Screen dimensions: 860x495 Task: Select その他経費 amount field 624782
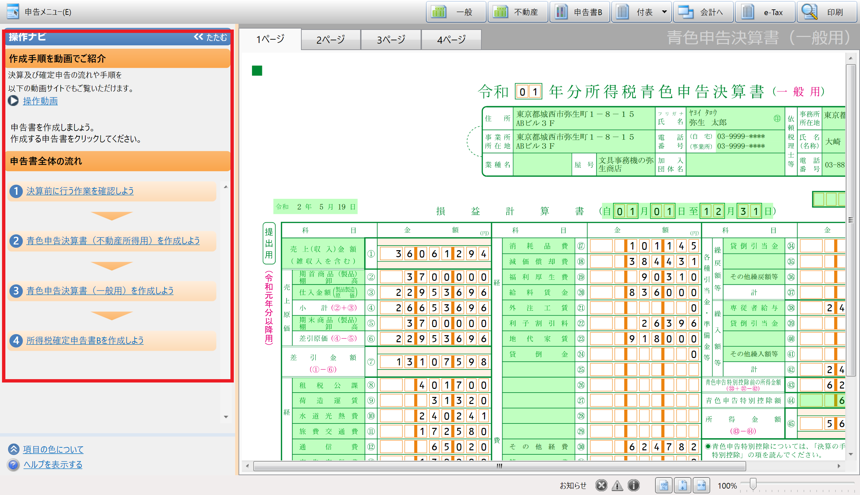pos(644,447)
